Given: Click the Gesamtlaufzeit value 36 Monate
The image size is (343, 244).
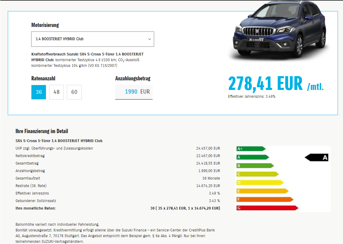Looking at the screenshot, I should [x=211, y=178].
